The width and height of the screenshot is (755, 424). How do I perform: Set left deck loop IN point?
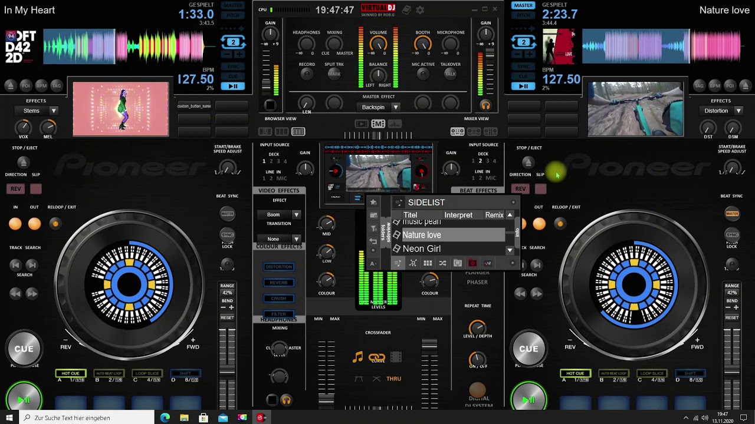15,223
